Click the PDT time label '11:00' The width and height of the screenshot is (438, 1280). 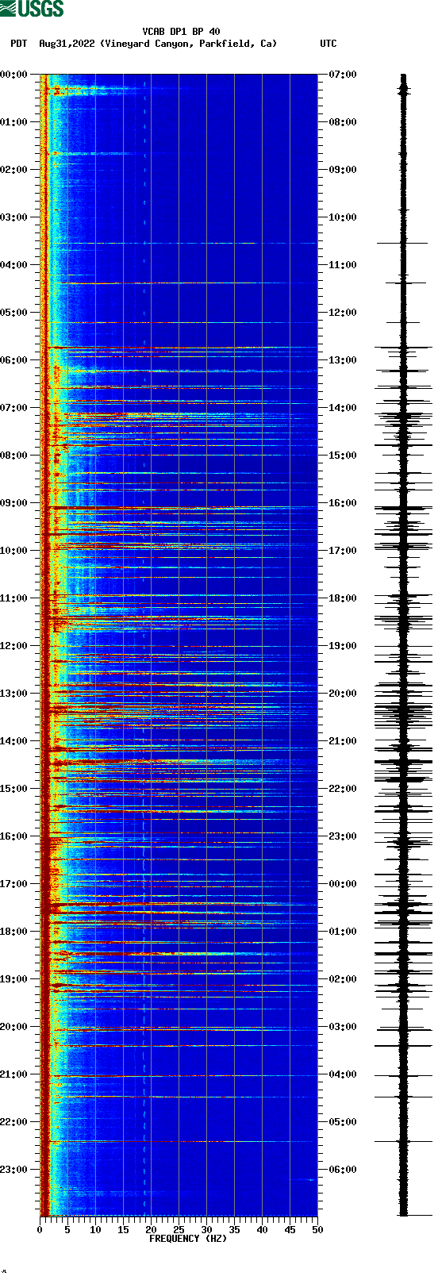(x=13, y=598)
